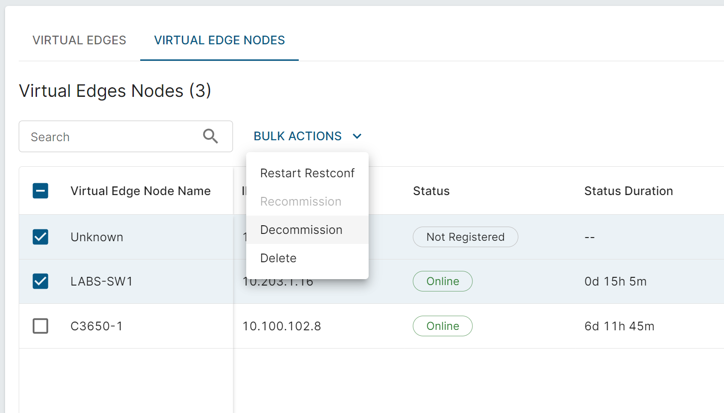Click the disabled Recommission menu option
The width and height of the screenshot is (724, 413).
[301, 201]
